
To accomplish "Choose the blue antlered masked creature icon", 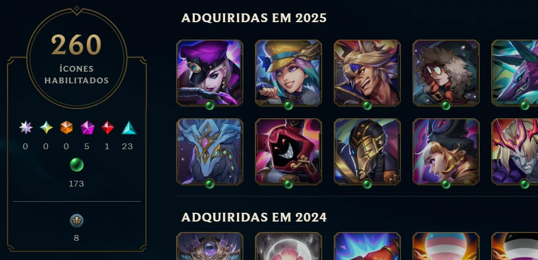I will (209, 152).
